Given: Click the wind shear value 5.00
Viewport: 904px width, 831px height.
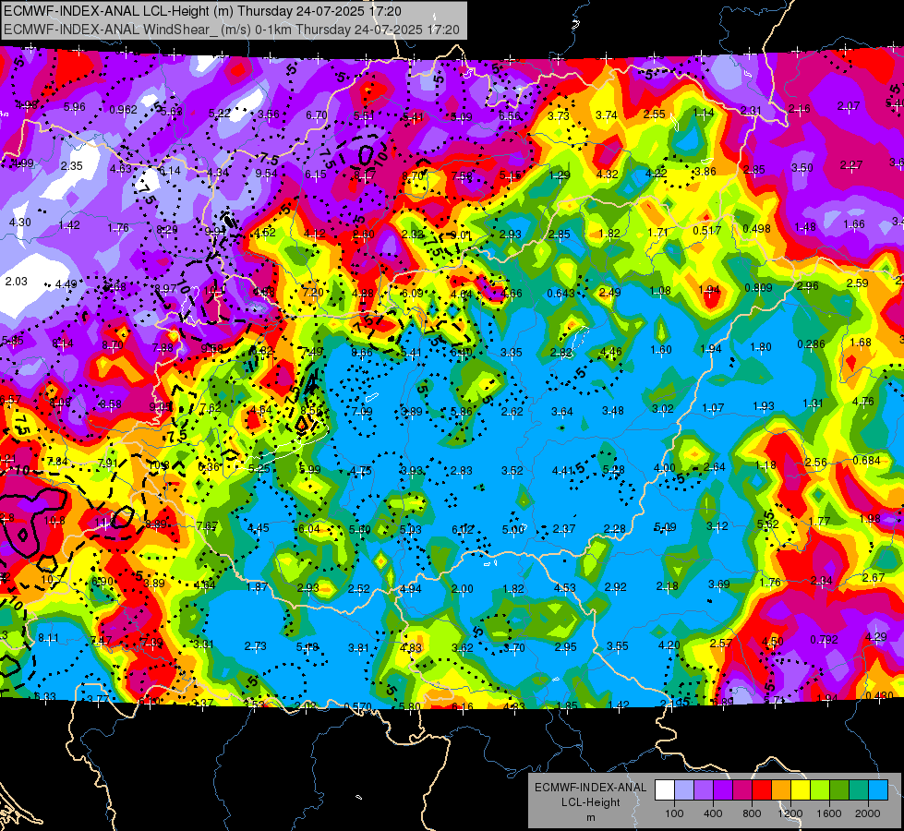Looking at the screenshot, I should click(x=513, y=529).
